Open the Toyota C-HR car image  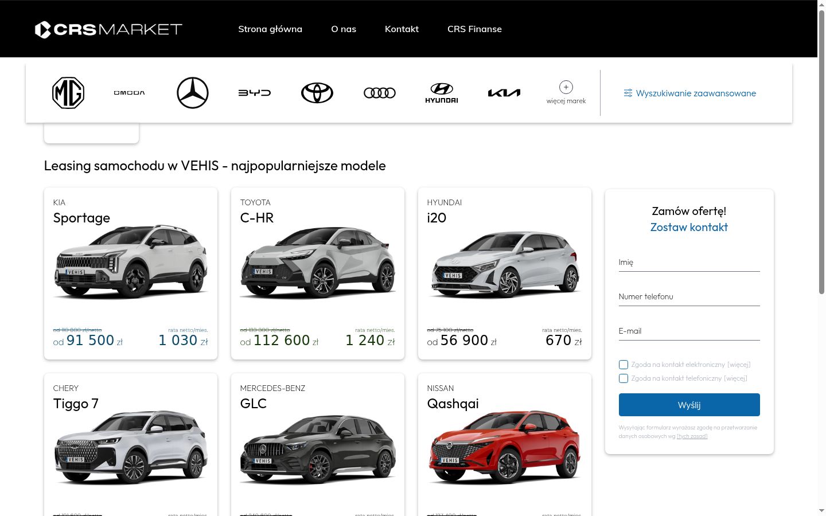tap(318, 262)
